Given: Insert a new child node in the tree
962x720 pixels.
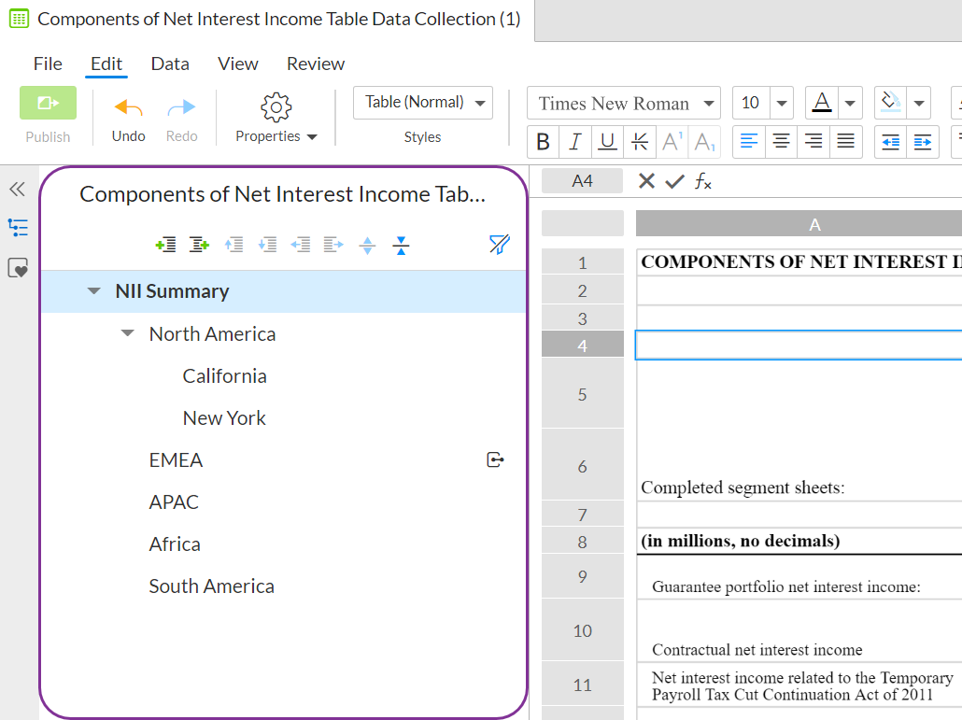Looking at the screenshot, I should tap(199, 245).
